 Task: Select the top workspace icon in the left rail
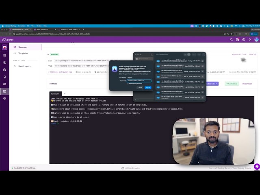[4, 48]
